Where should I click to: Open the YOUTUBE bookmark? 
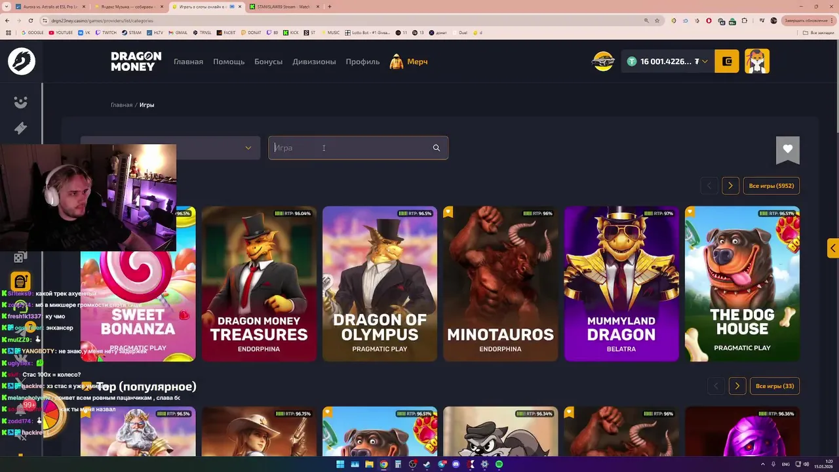tap(61, 32)
